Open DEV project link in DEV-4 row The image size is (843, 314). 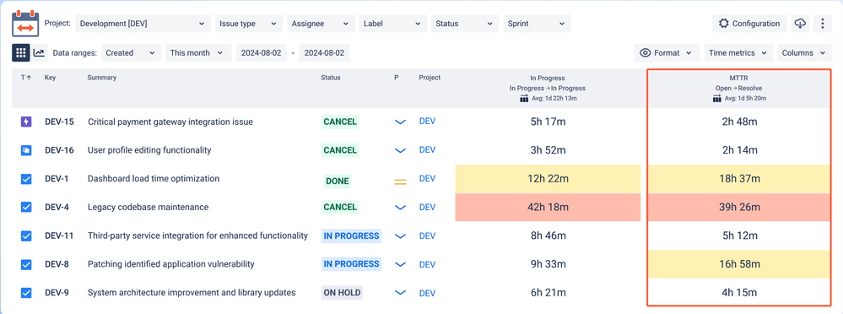(x=428, y=207)
